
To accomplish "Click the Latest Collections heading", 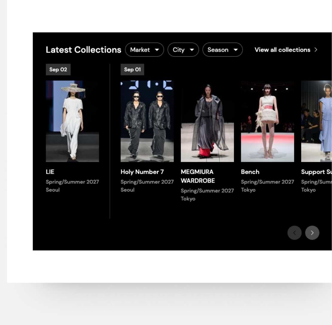I will pyautogui.click(x=83, y=50).
